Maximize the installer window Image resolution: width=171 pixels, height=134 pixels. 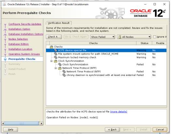click(x=155, y=4)
